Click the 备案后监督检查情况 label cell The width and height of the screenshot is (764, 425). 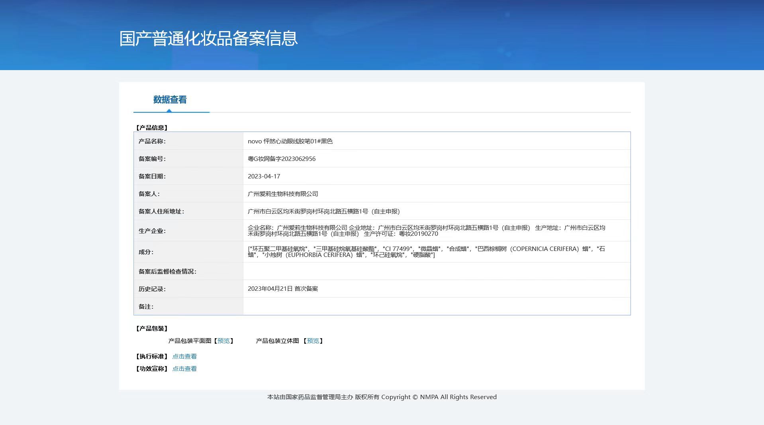188,271
